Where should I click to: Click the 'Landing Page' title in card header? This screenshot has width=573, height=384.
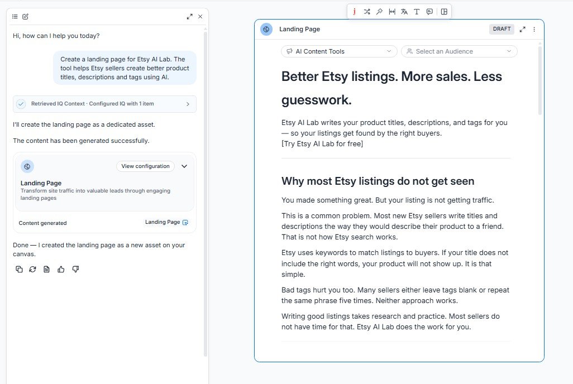tap(299, 29)
